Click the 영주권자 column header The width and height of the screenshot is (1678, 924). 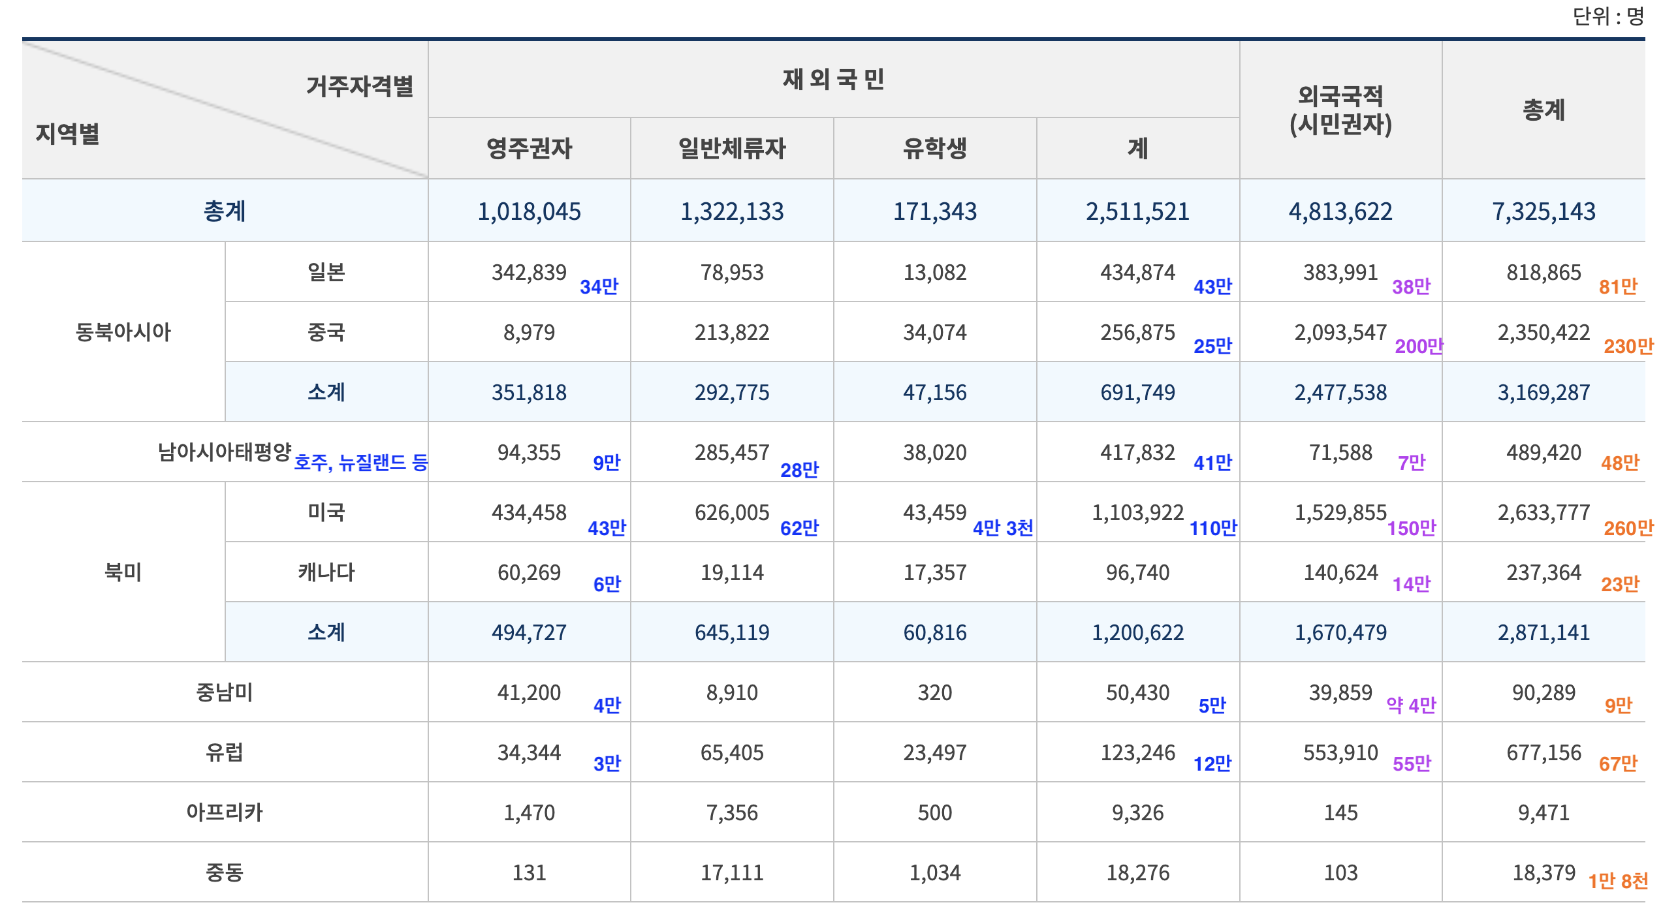point(529,149)
